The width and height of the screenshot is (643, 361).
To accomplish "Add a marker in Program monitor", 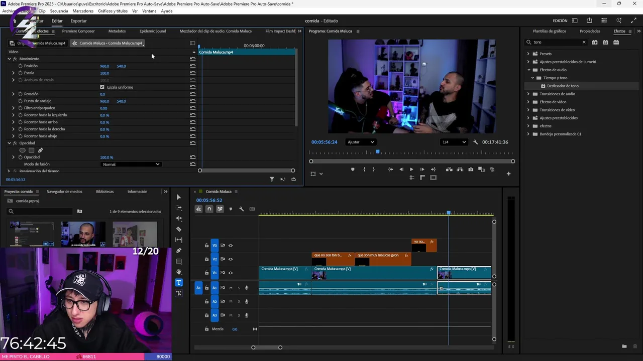I will point(353,169).
